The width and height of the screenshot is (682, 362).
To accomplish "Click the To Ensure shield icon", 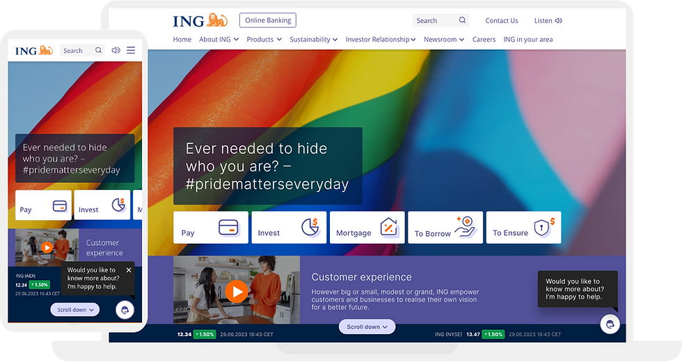I will coord(545,227).
